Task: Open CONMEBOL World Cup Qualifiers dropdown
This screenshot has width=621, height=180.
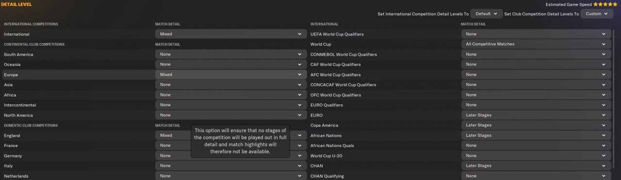Action: (536, 54)
